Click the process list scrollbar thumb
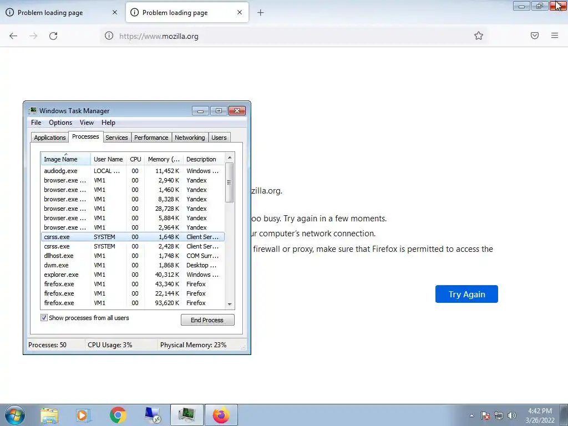 (229, 182)
